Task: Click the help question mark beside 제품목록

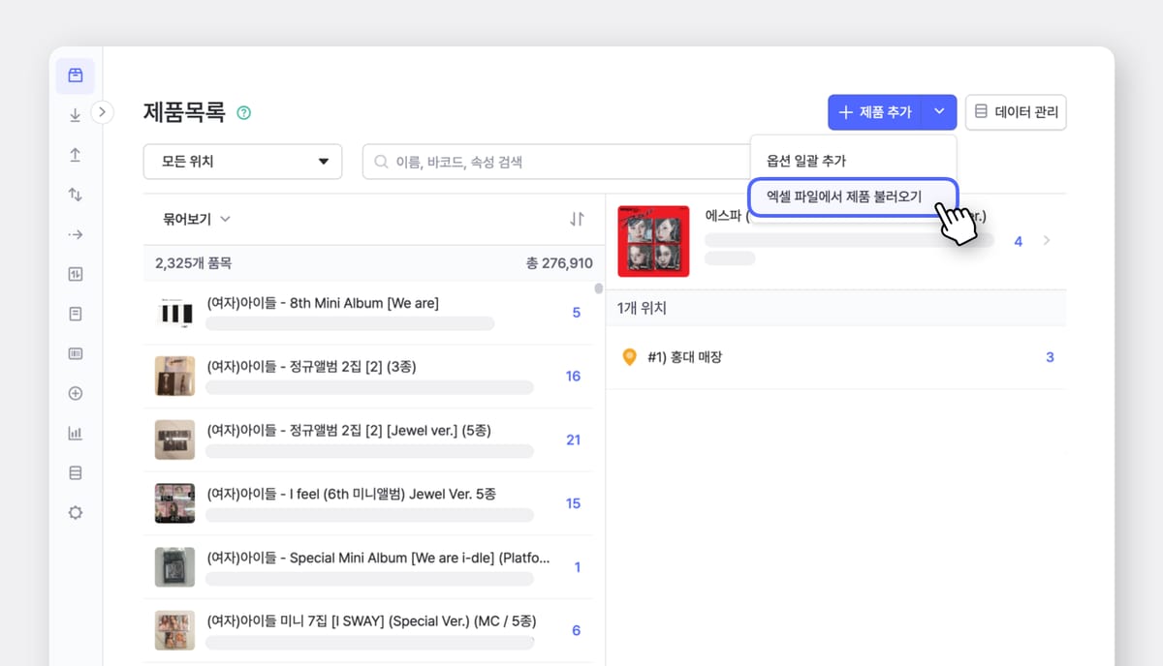Action: coord(243,112)
